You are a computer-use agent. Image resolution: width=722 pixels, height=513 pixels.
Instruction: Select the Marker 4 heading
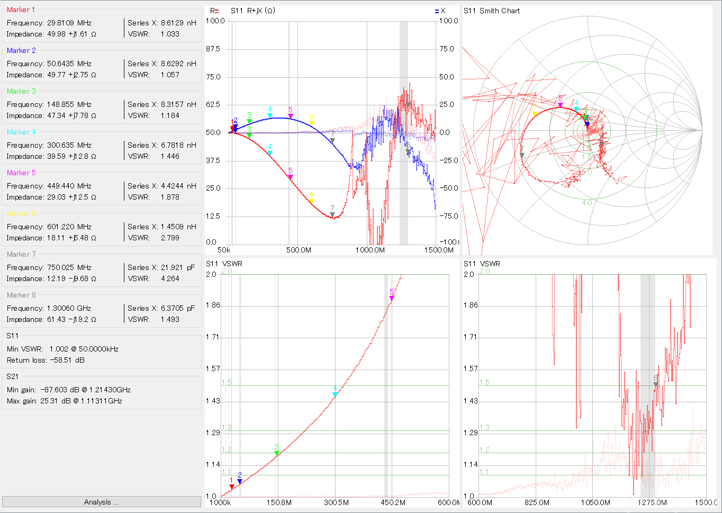[x=21, y=132]
